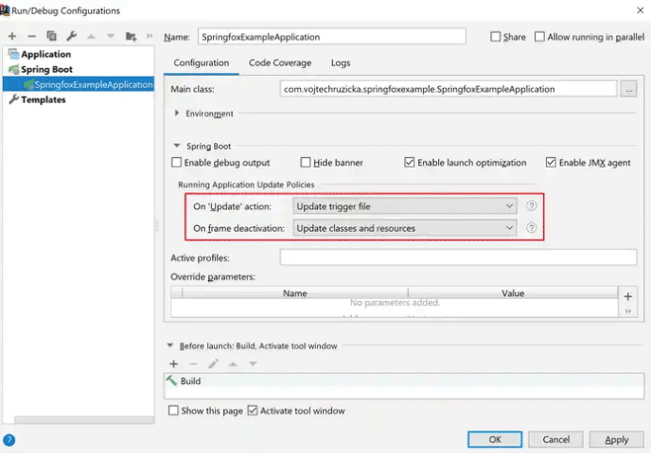Click the move-into-new-folder icon

point(131,36)
